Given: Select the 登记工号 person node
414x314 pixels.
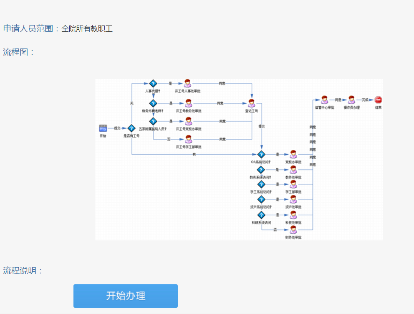Looking at the screenshot, I should (x=251, y=103).
